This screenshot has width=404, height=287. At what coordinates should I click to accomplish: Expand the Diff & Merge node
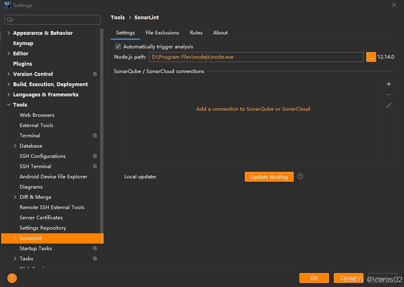point(15,197)
